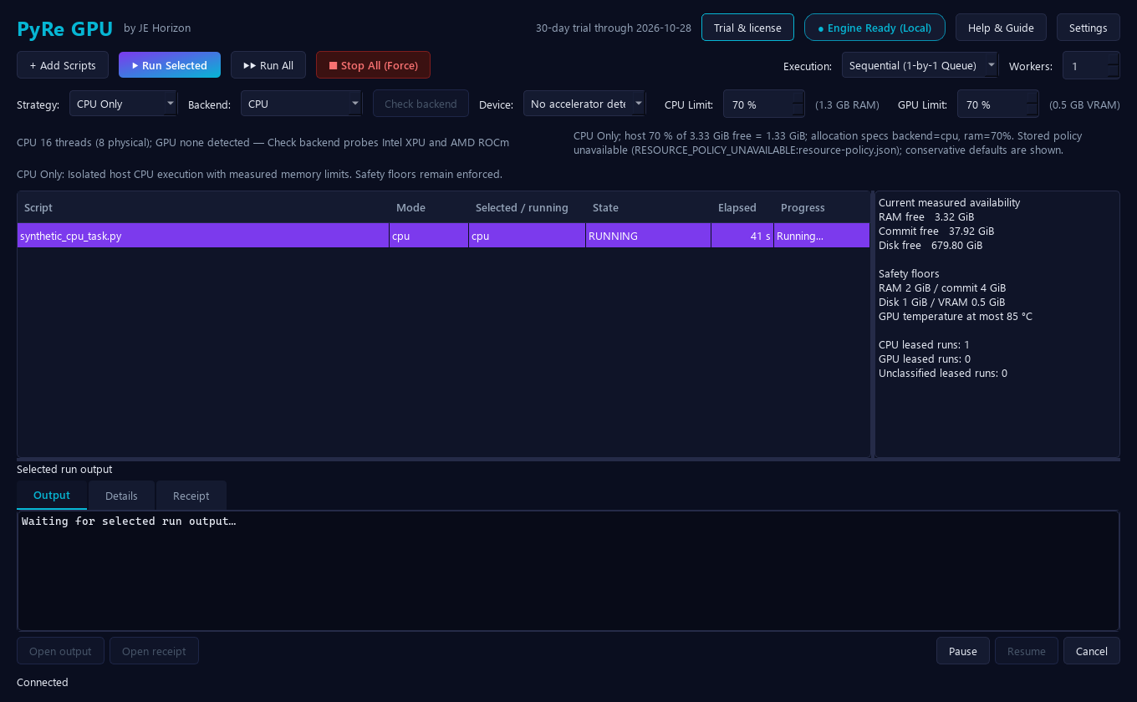1137x702 pixels.
Task: Click the RAM free 3.32 GiB line
Action: pos(926,217)
